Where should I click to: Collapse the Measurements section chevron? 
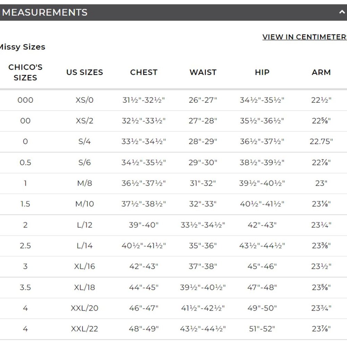[x=341, y=12]
